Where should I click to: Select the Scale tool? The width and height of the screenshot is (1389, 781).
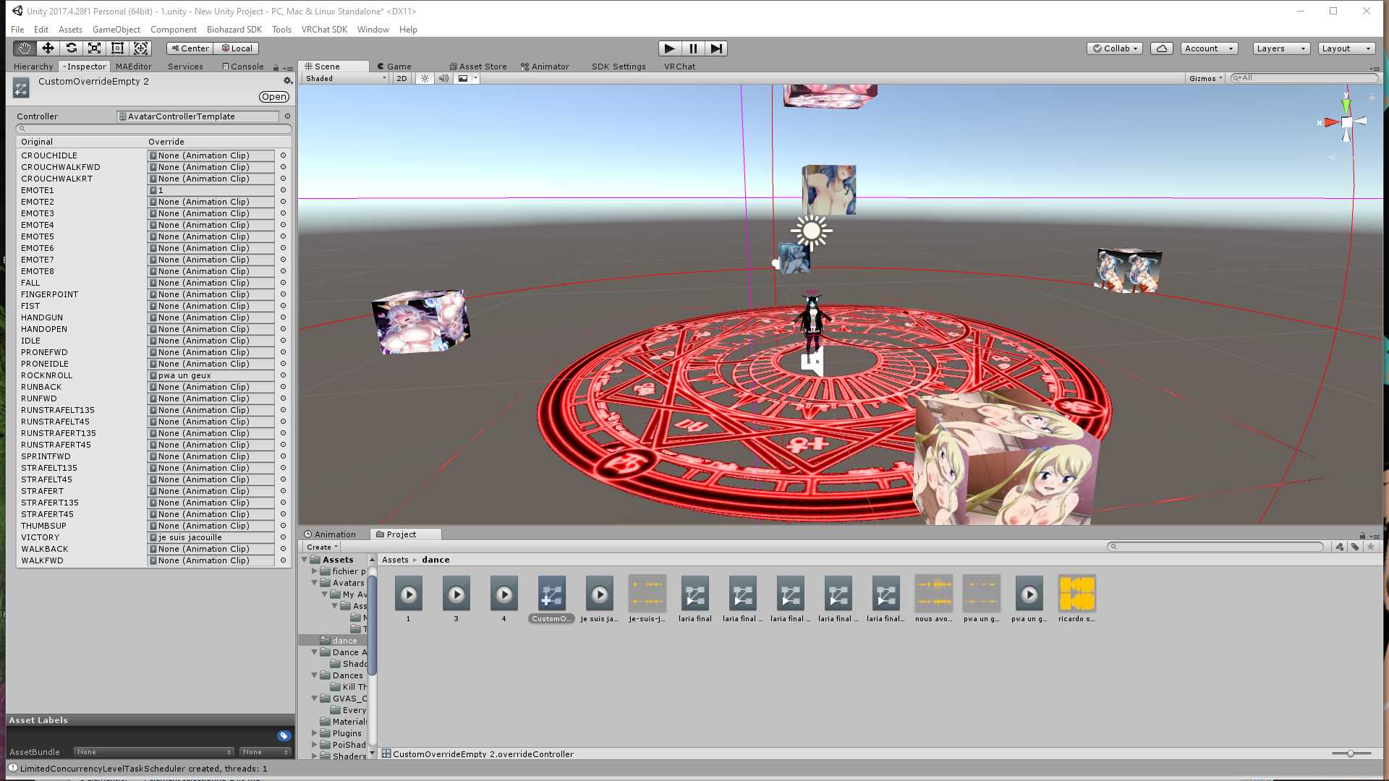(x=94, y=48)
